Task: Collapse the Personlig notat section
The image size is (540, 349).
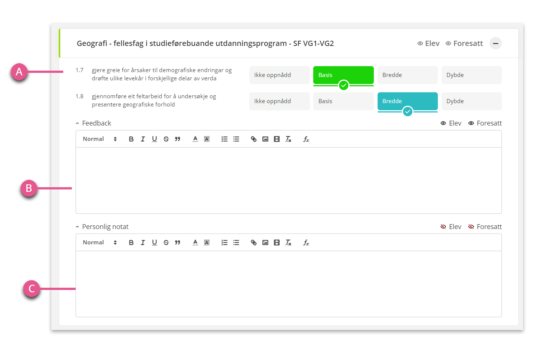Action: tap(102, 227)
